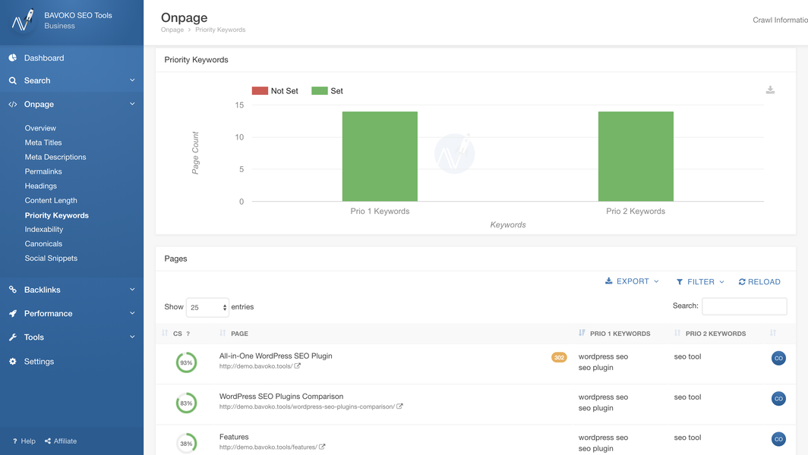Download the chart via the download icon
This screenshot has width=808, height=455.
[770, 90]
